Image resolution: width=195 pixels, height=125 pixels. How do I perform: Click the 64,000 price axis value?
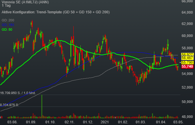pyautogui.click(x=187, y=12)
